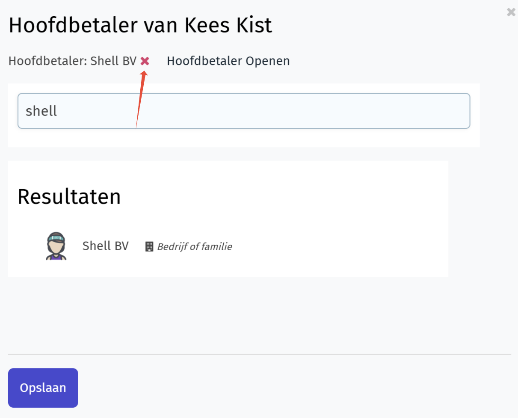The height and width of the screenshot is (418, 518).
Task: Close the dialog with the grey corner cross
Action: (511, 12)
